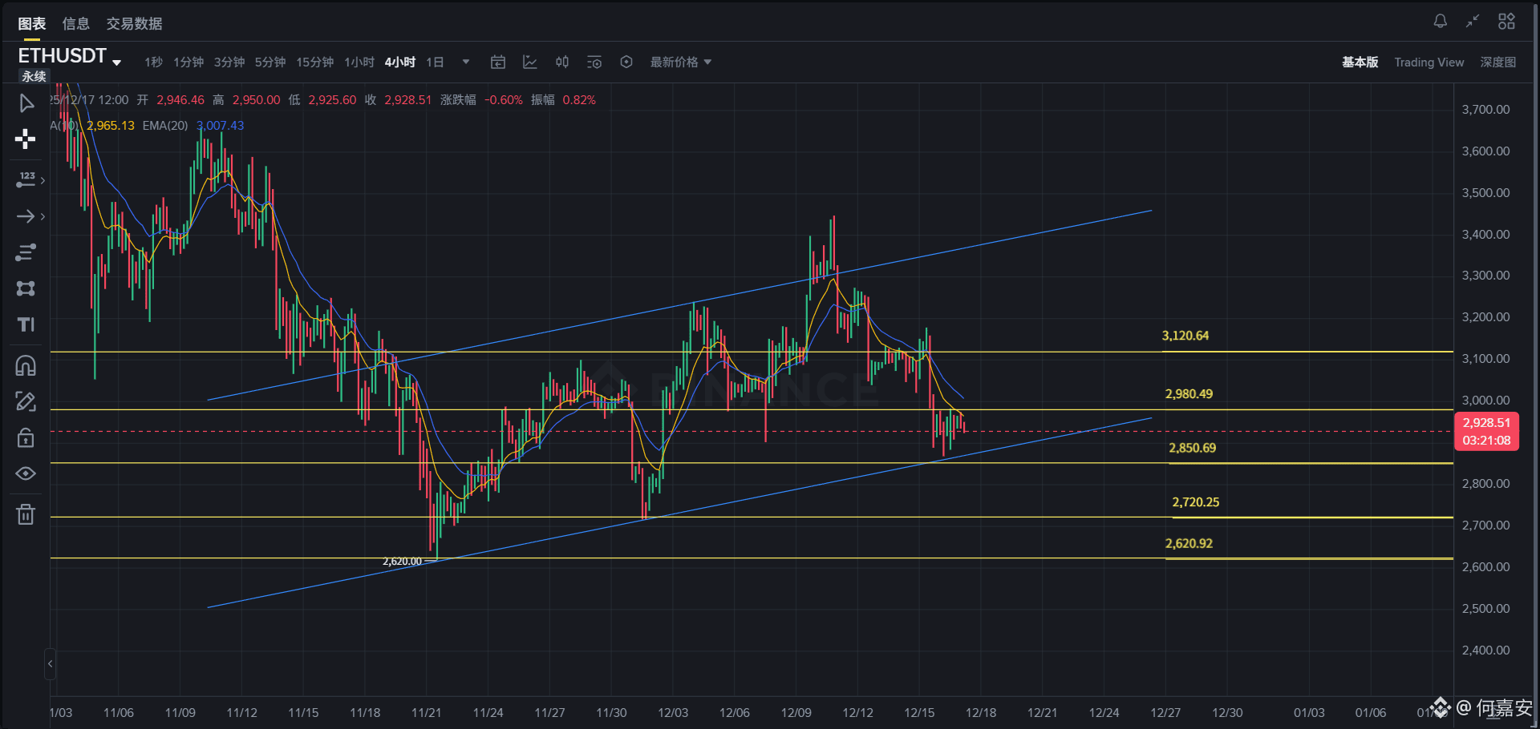
Task: Open the 深度图 depth chart
Action: [1498, 62]
